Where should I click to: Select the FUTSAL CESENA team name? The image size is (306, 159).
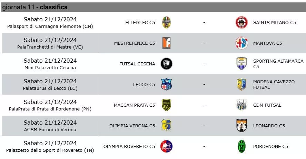[137, 64]
